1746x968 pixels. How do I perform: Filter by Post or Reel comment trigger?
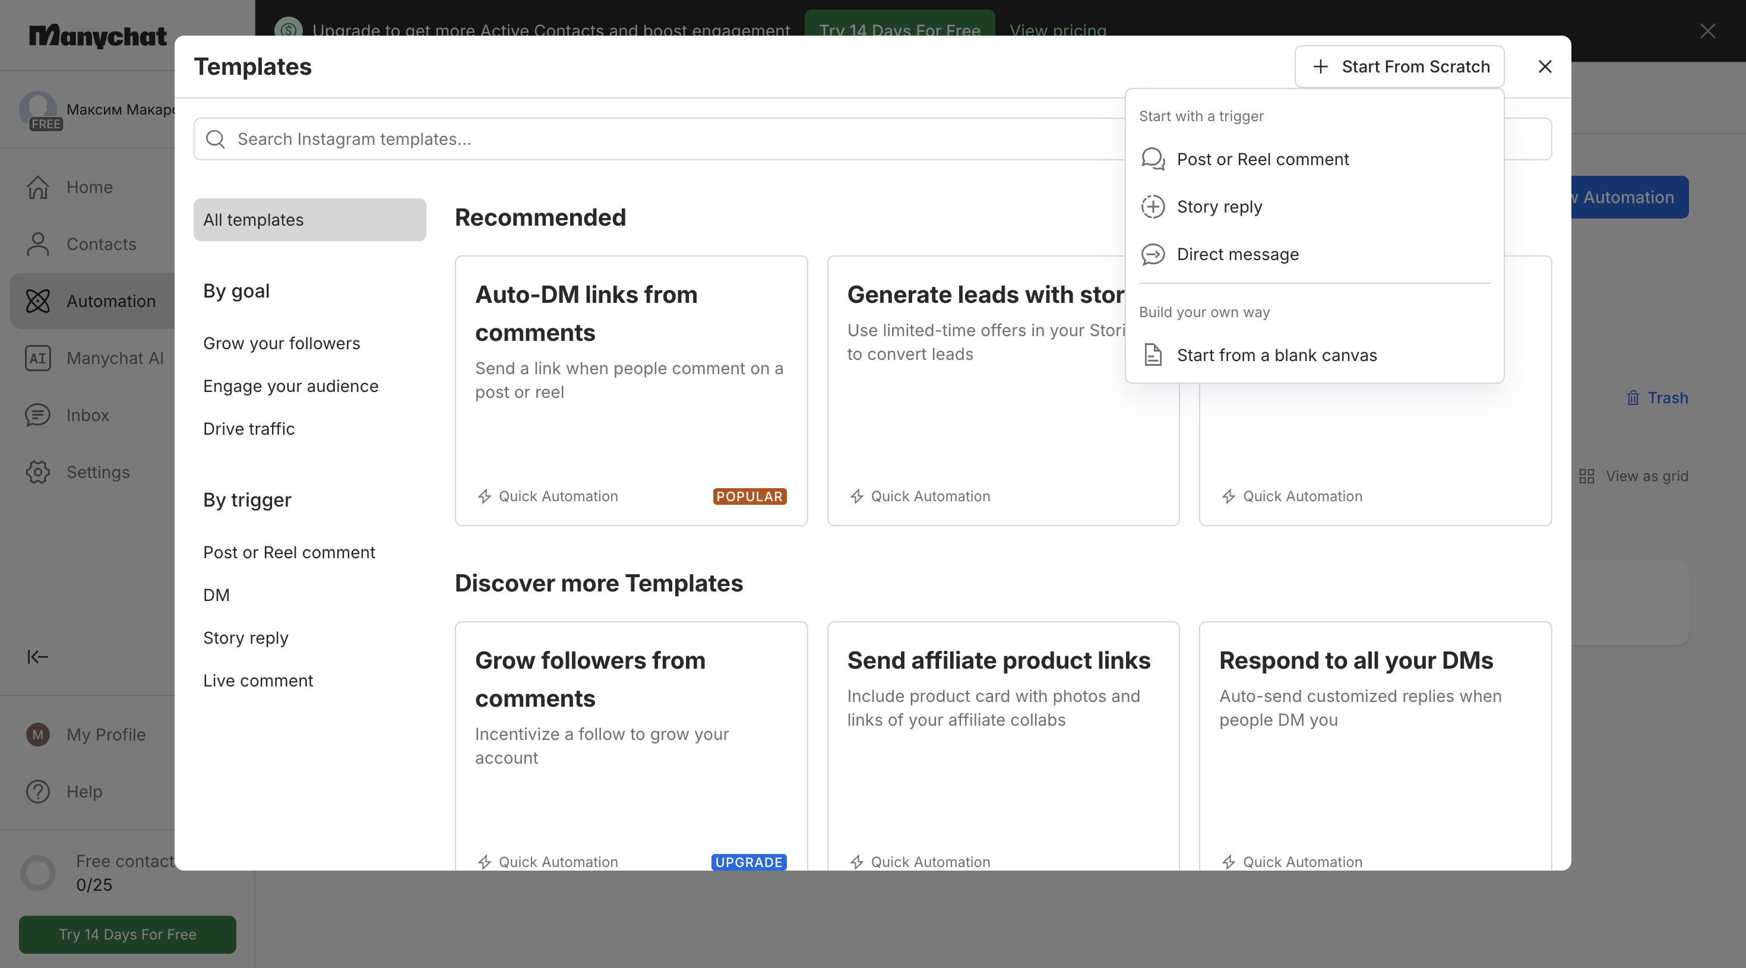[x=289, y=552]
